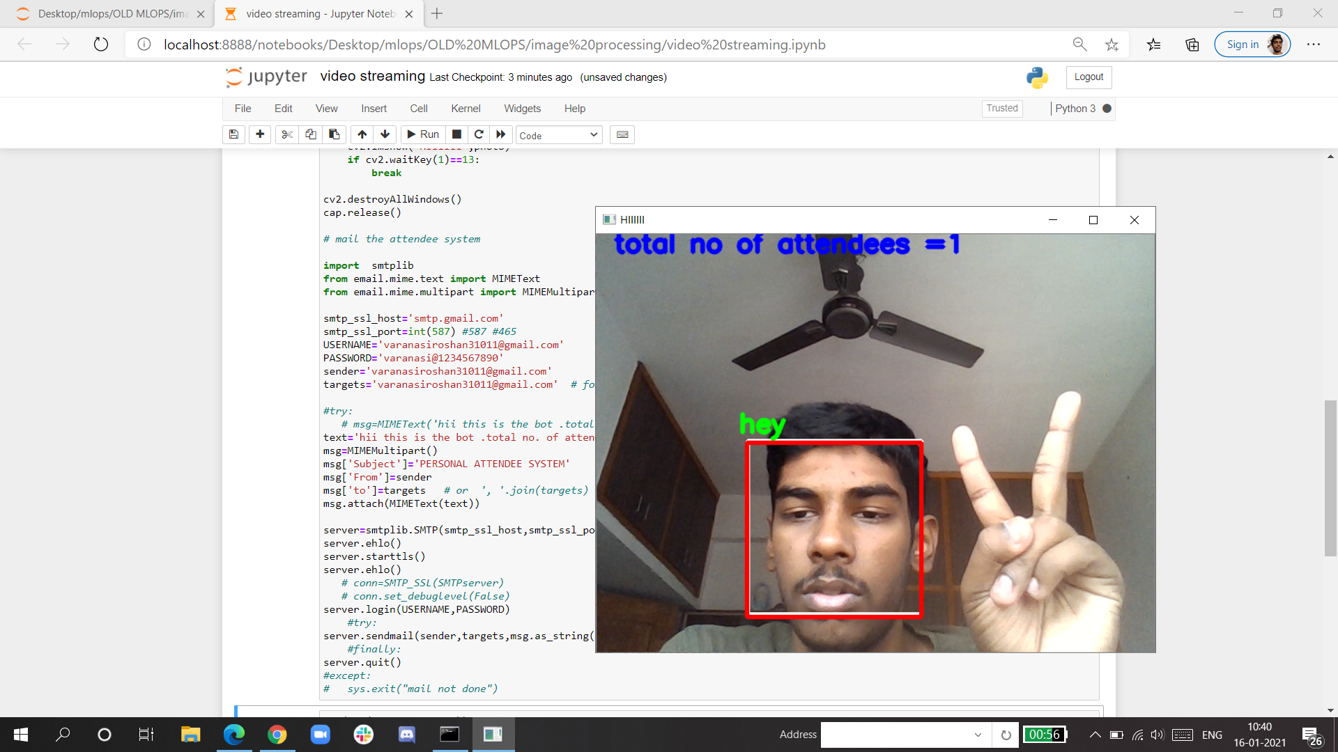Screen dimensions: 1338x752
Task: Interrupt the kernel with stop icon
Action: (456, 134)
